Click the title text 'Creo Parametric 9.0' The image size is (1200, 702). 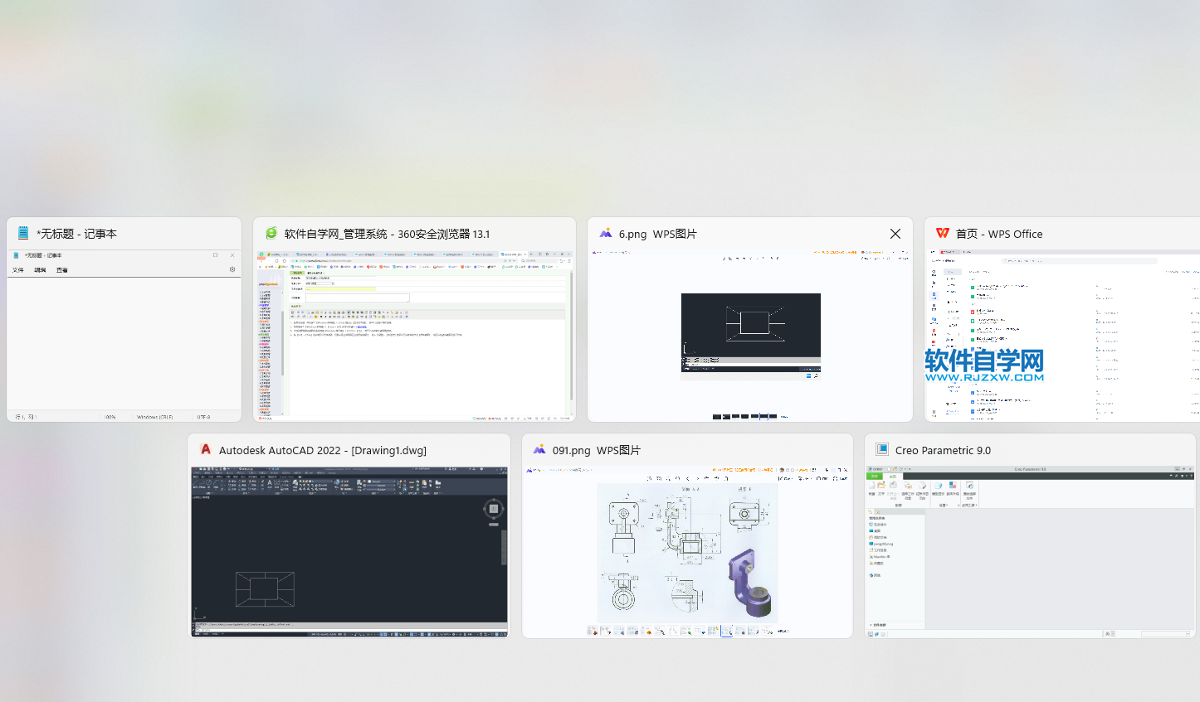[x=943, y=450]
